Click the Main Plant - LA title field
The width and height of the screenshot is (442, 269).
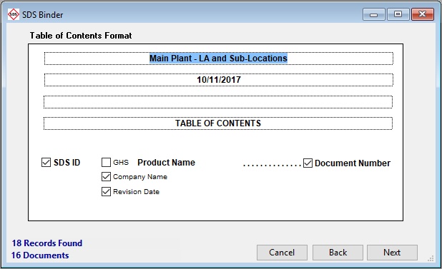pyautogui.click(x=218, y=59)
